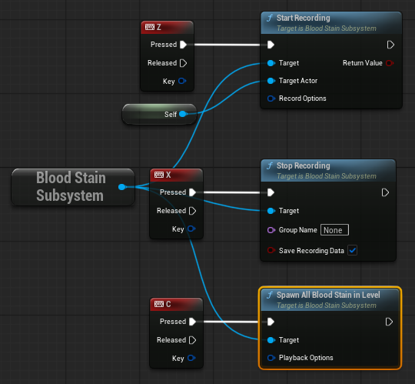This screenshot has width=415, height=384.
Task: Select the Start Recording node header
Action: click(x=331, y=23)
